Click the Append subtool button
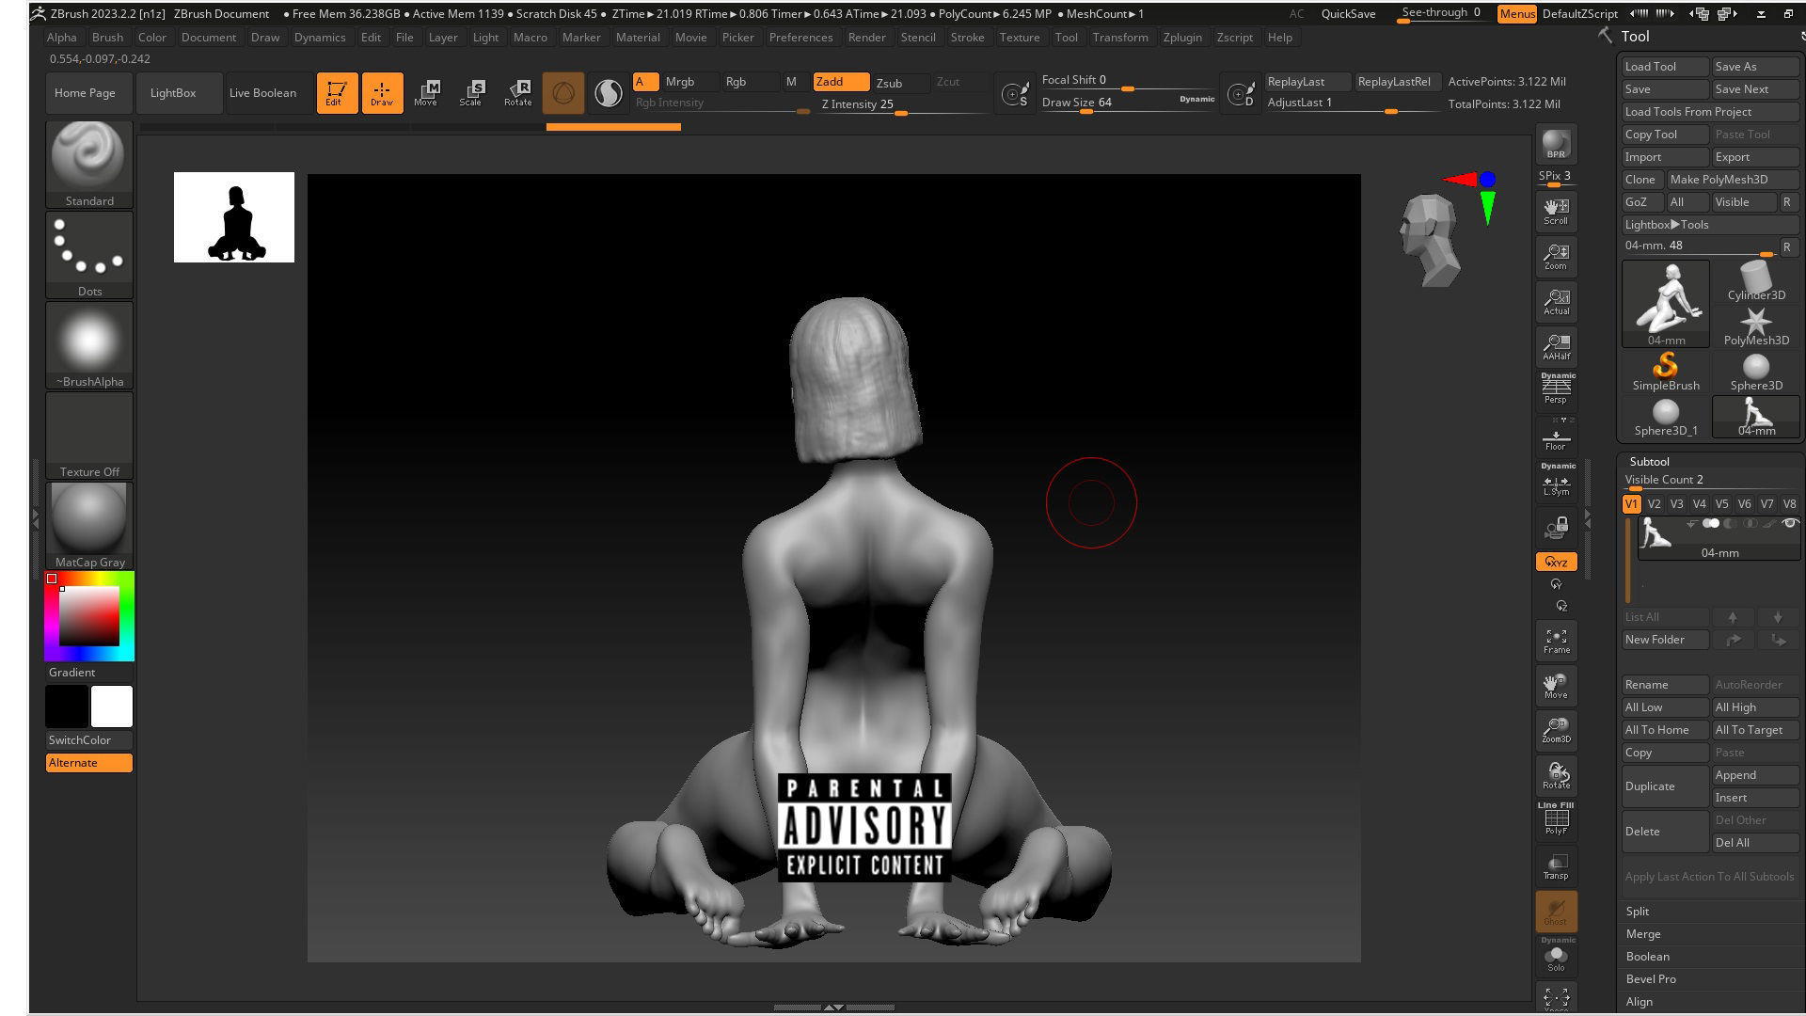1806x1016 pixels. 1755,774
